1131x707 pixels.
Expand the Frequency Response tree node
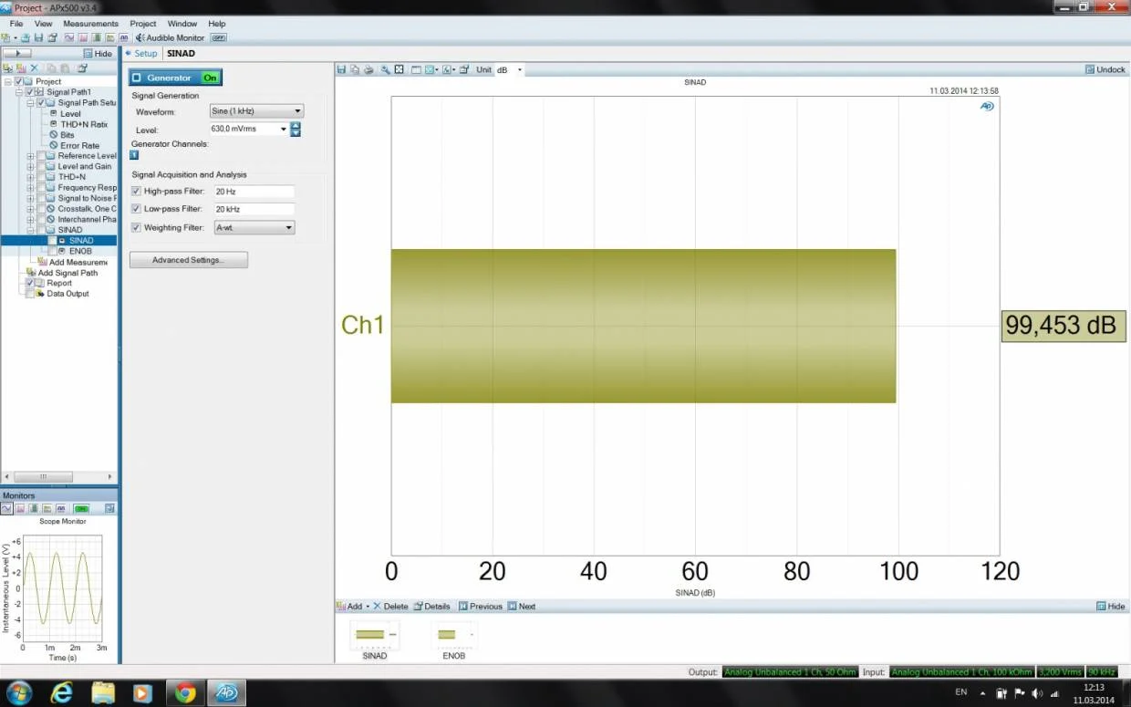tap(30, 187)
